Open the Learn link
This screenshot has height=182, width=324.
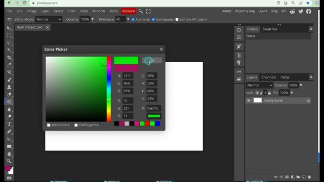(262, 11)
